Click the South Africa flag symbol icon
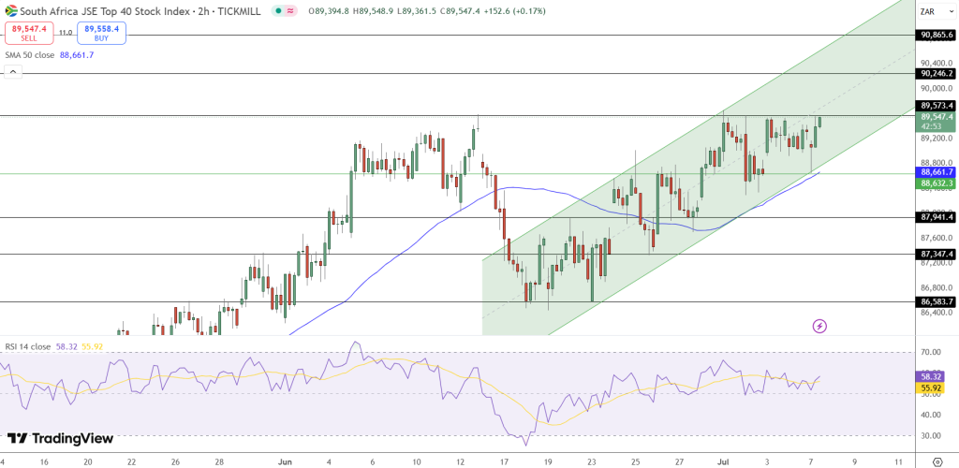The width and height of the screenshot is (959, 468). [x=11, y=11]
